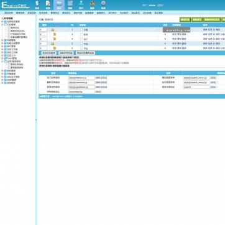Image resolution: width=225 pixels, height=225 pixels.
Task: Click the 终极栏目属性转换 button
Action: pyautogui.click(x=85, y=53)
